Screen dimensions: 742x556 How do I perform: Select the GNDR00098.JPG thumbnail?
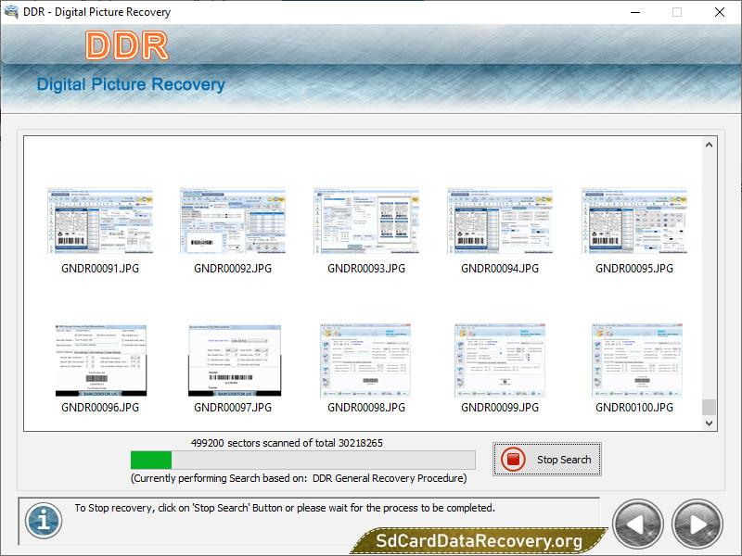(366, 360)
